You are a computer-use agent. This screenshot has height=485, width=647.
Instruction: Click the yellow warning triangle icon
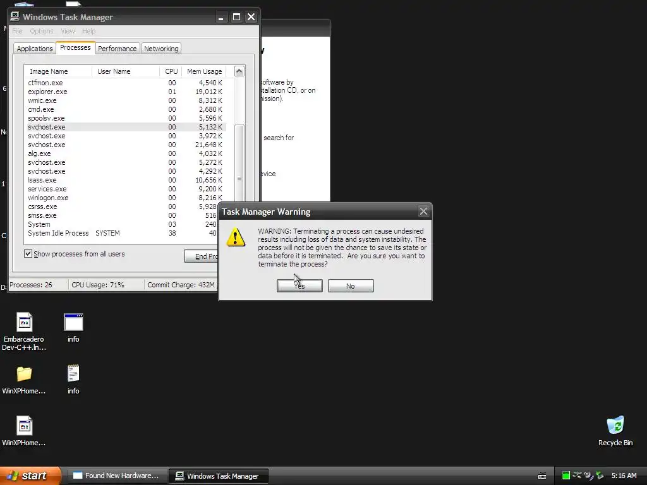click(x=236, y=237)
